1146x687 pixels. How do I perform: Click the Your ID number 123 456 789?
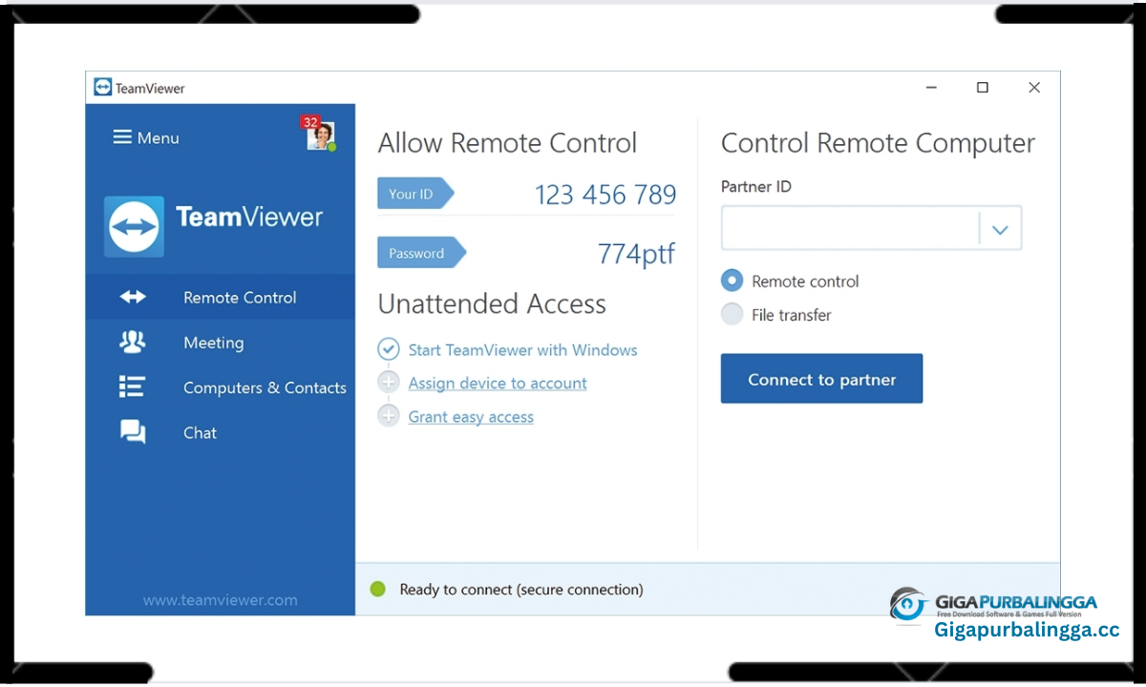point(605,195)
